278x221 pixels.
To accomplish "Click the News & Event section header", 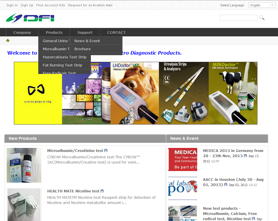I will (217, 138).
